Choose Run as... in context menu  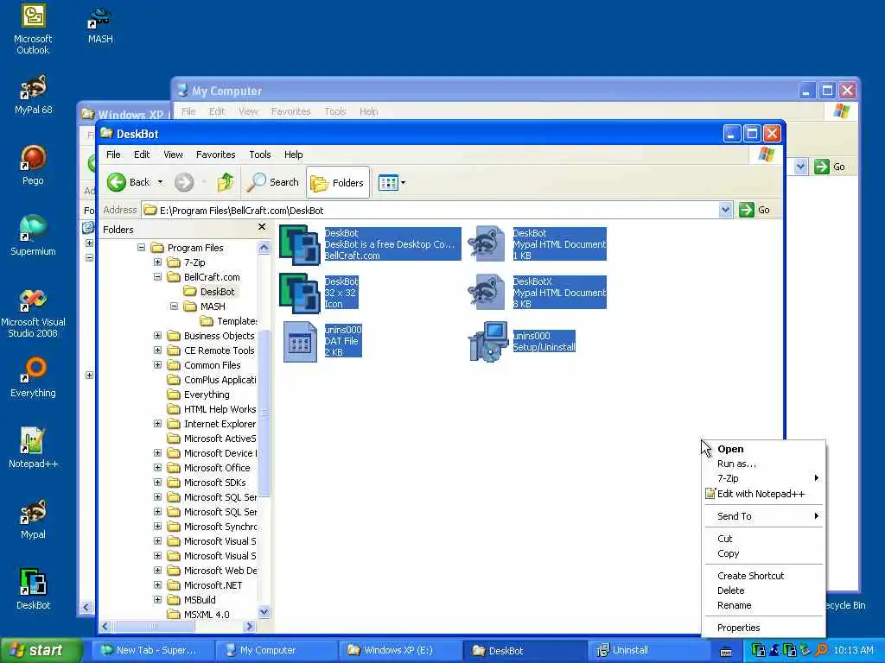point(763,464)
